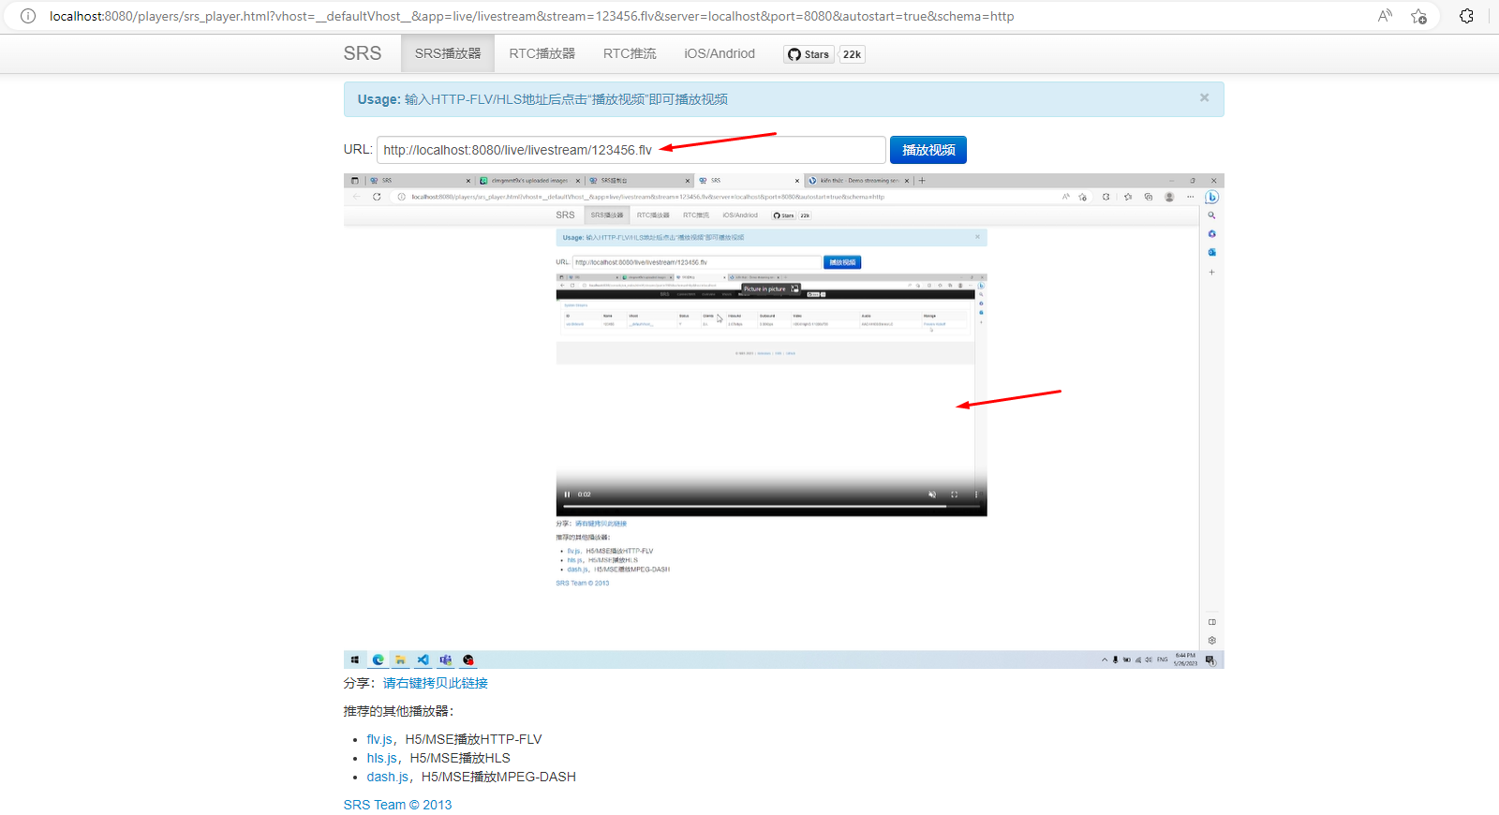Open the 请右键拷贝此链接 share link

pyautogui.click(x=436, y=683)
